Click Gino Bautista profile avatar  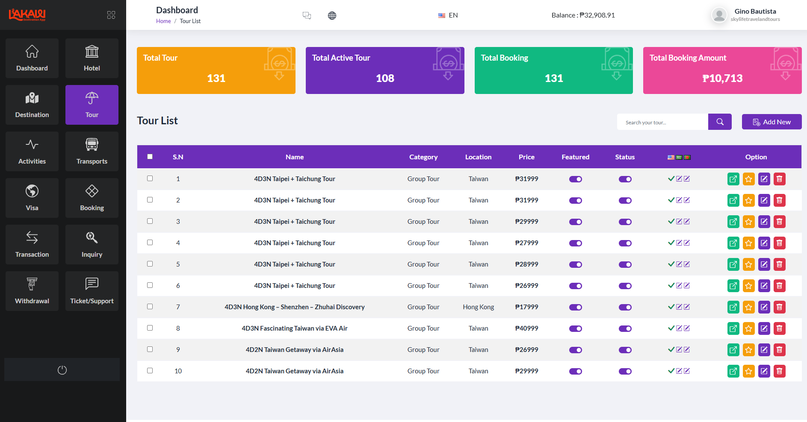[719, 15]
